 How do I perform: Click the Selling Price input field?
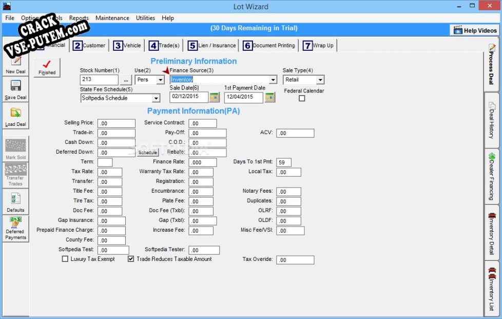[116, 123]
